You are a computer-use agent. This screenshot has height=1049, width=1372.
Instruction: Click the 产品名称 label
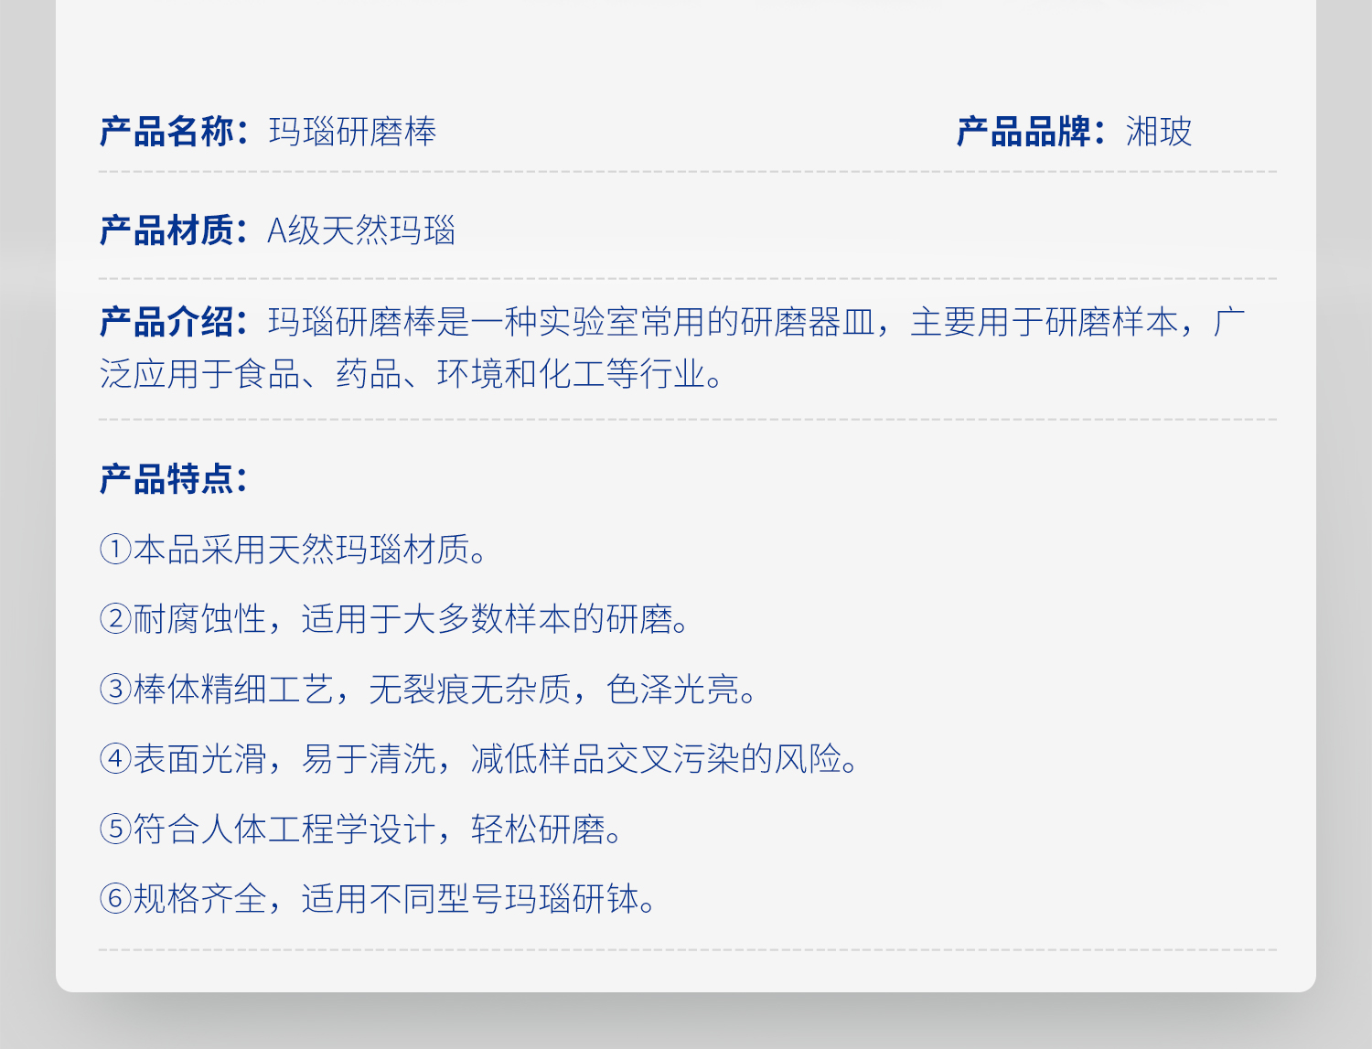click(169, 132)
